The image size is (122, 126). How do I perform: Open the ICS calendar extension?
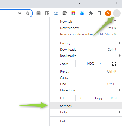point(39,13)
